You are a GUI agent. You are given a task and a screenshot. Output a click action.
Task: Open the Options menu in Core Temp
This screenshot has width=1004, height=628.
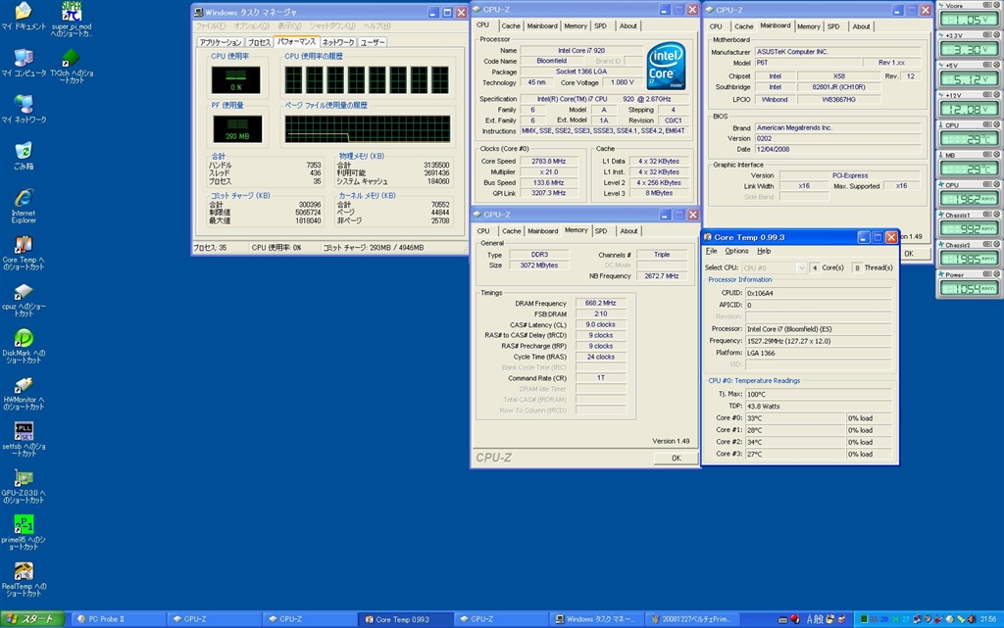pyautogui.click(x=736, y=252)
